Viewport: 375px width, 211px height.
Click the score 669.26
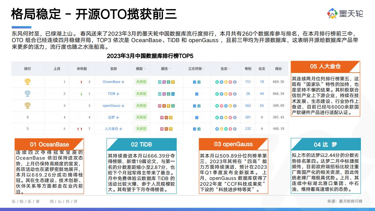click(278, 82)
